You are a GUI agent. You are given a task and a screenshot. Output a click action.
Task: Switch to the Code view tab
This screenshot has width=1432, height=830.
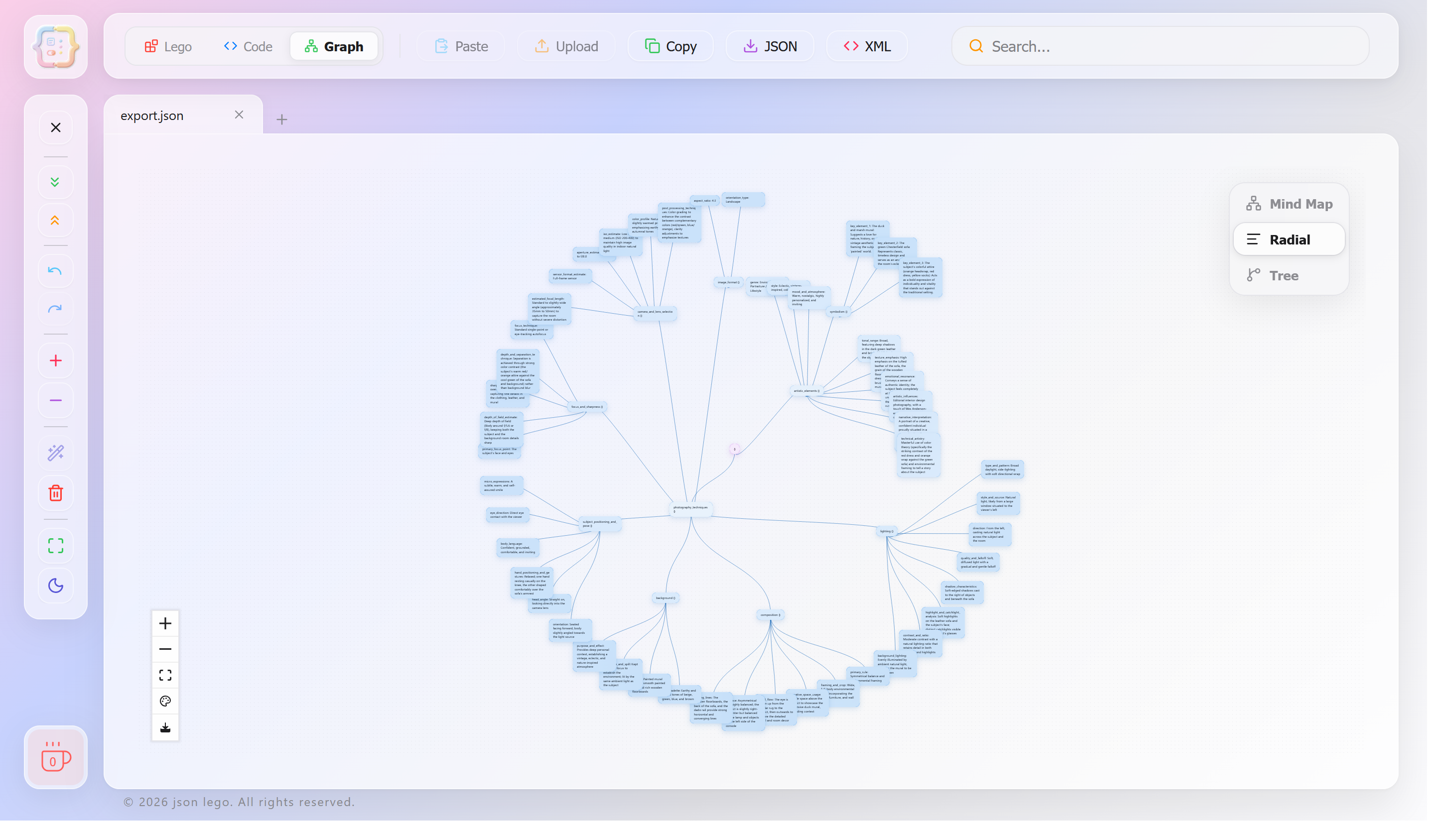(249, 47)
